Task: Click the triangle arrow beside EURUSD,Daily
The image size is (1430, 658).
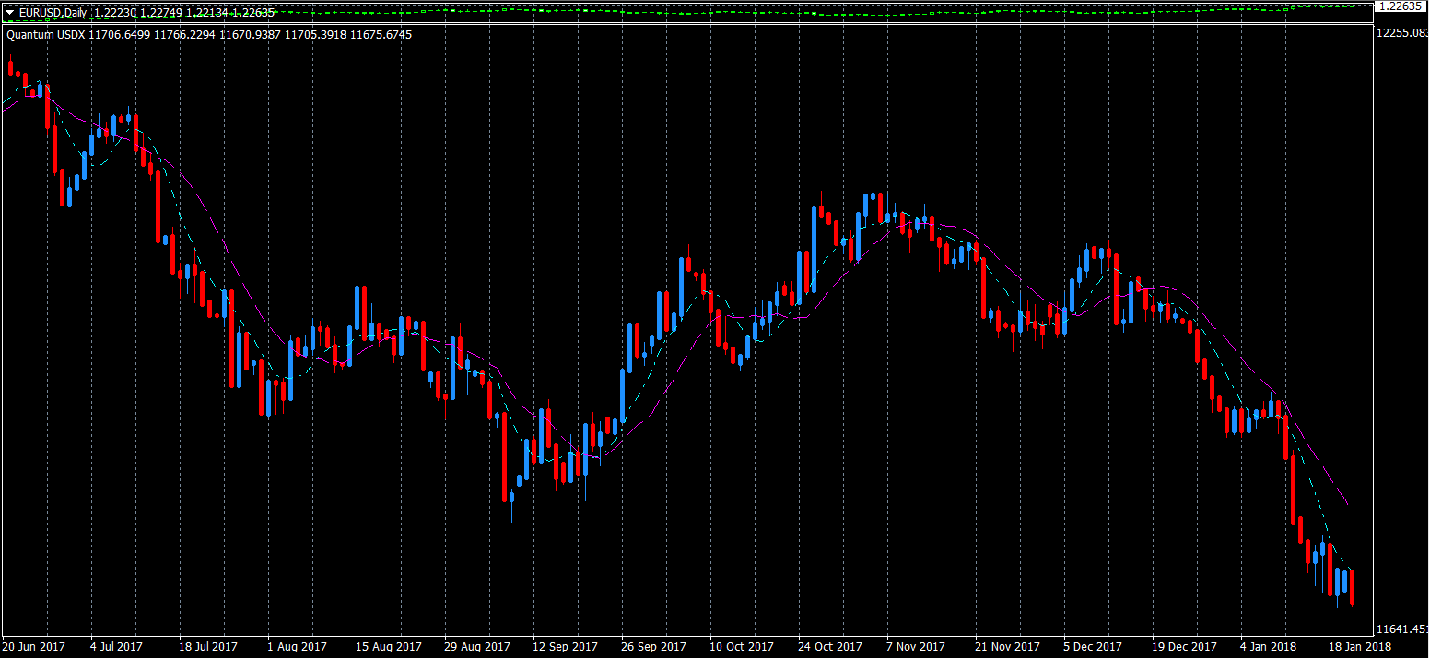Action: click(x=10, y=12)
